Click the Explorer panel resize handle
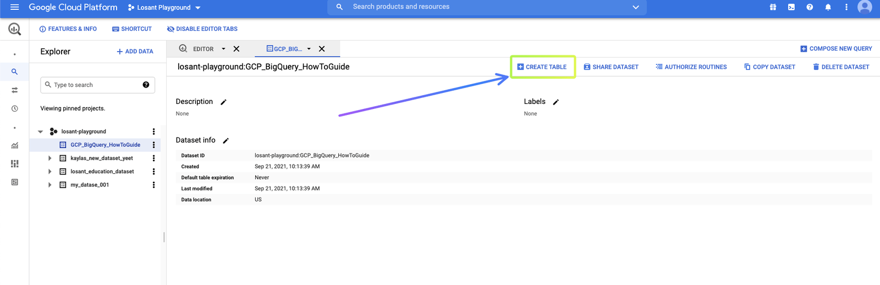The width and height of the screenshot is (880, 285). point(164,237)
